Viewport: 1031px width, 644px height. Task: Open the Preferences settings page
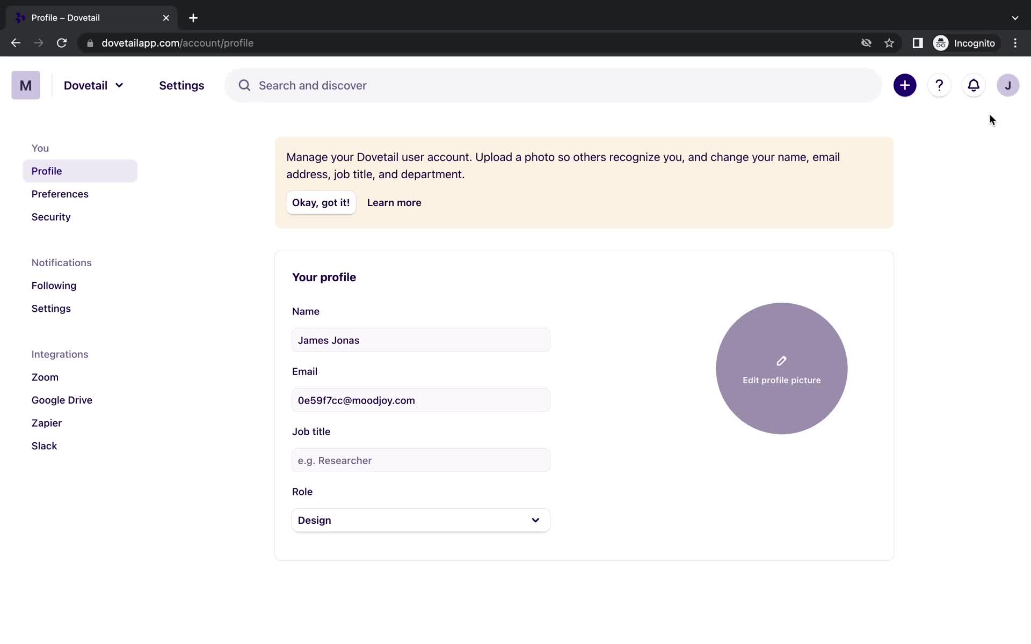(x=60, y=193)
